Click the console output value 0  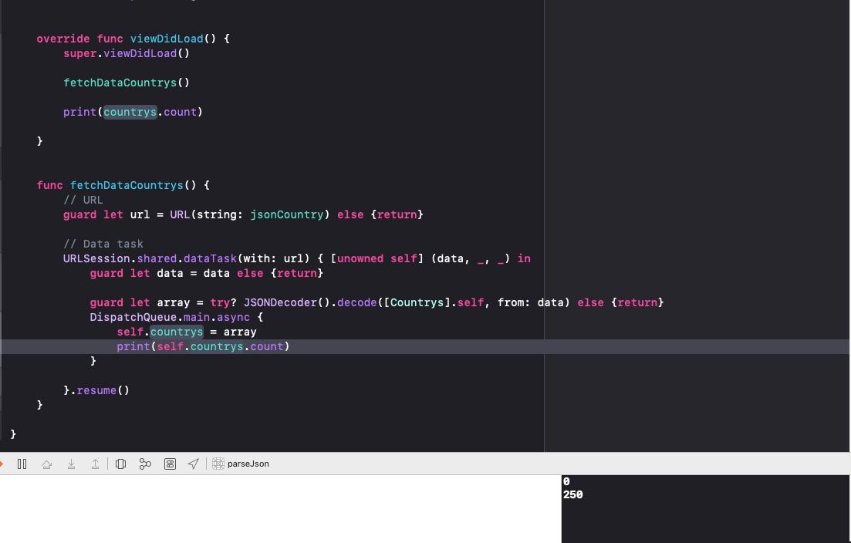566,482
